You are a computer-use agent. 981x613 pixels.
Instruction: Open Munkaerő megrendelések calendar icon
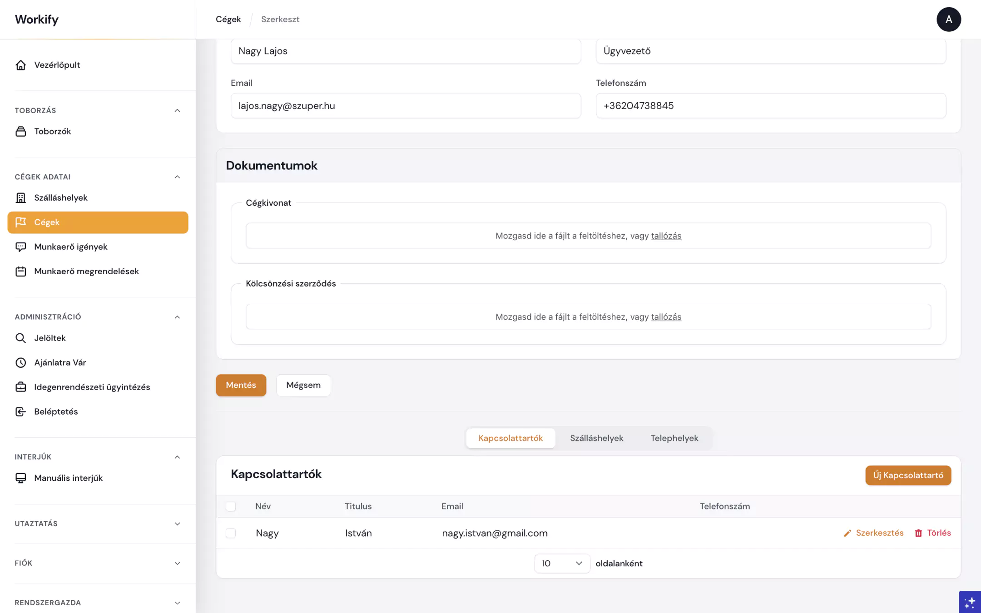click(20, 271)
